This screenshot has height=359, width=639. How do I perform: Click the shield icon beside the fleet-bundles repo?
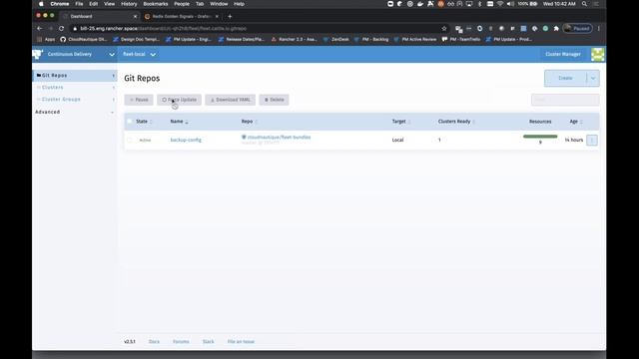(x=244, y=138)
